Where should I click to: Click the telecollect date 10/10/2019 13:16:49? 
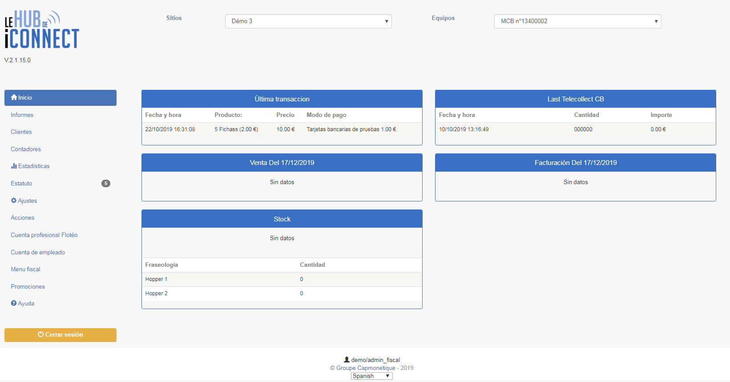coord(464,129)
